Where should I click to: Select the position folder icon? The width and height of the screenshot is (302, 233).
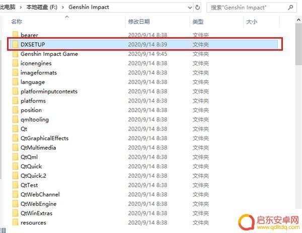click(x=15, y=110)
